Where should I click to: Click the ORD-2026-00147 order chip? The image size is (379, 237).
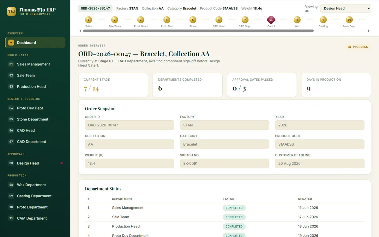coord(95,9)
